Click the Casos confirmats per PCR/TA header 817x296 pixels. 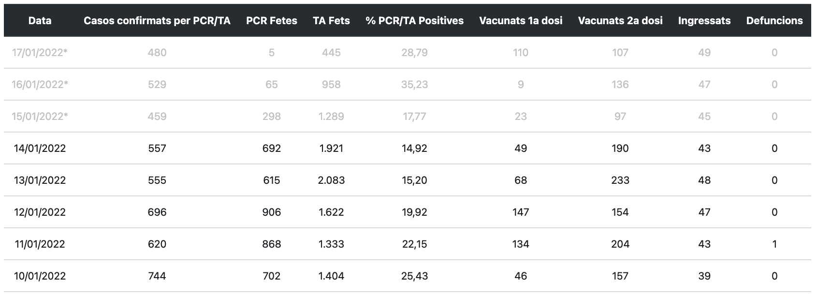(x=157, y=21)
